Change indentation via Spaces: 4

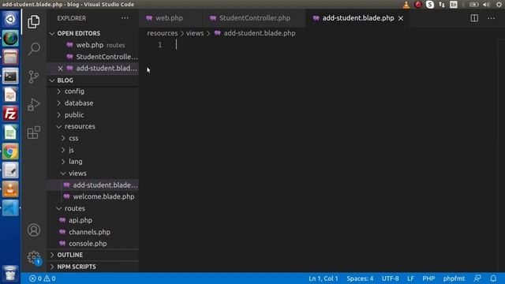[360, 278]
